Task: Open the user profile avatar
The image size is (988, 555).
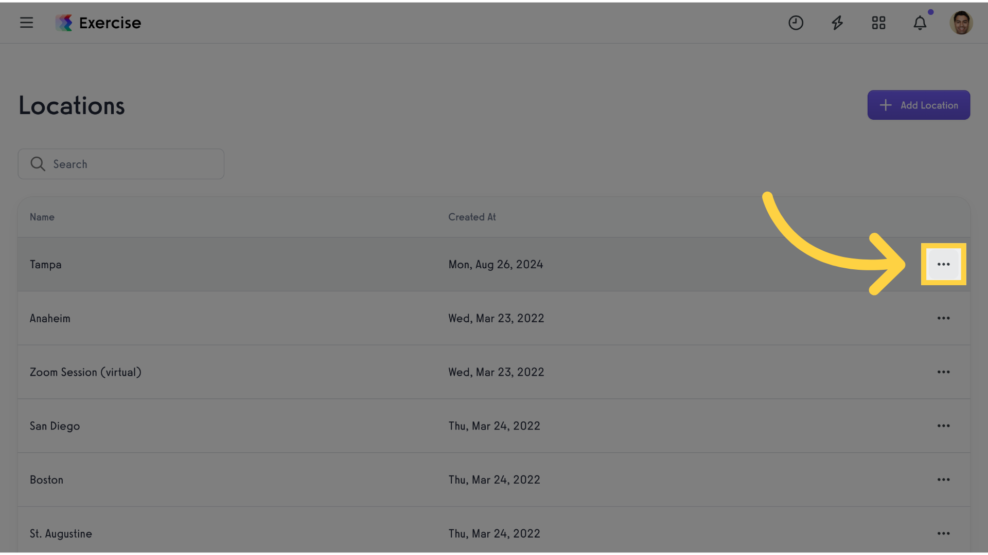Action: point(961,23)
